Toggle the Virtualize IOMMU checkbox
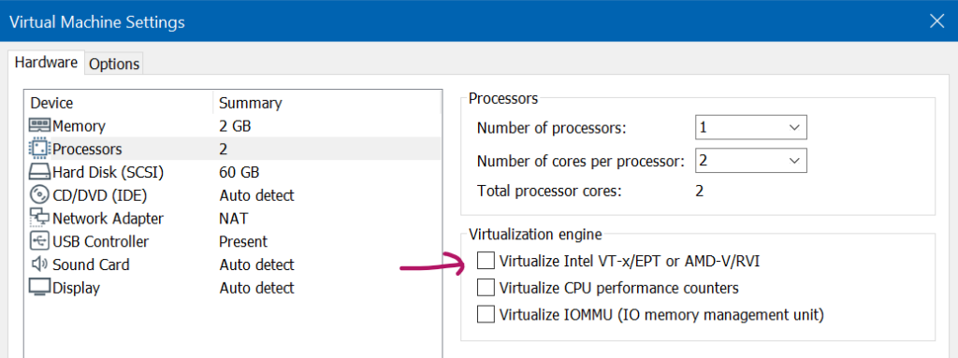 click(x=486, y=314)
